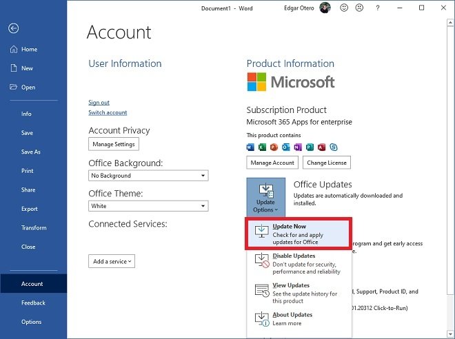Click the Manage Settings button
This screenshot has height=339, width=455.
coord(114,144)
